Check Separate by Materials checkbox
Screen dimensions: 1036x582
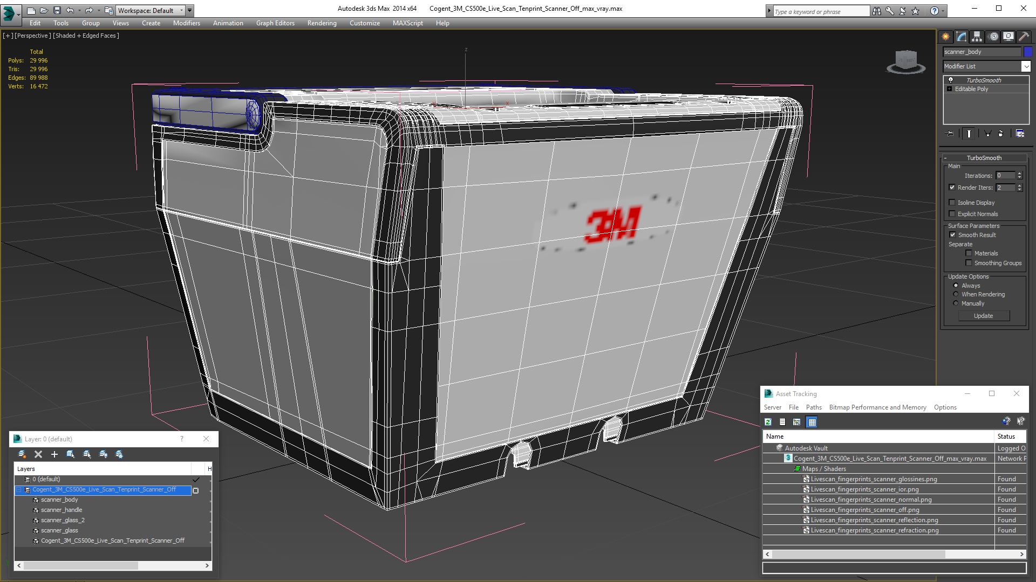969,253
